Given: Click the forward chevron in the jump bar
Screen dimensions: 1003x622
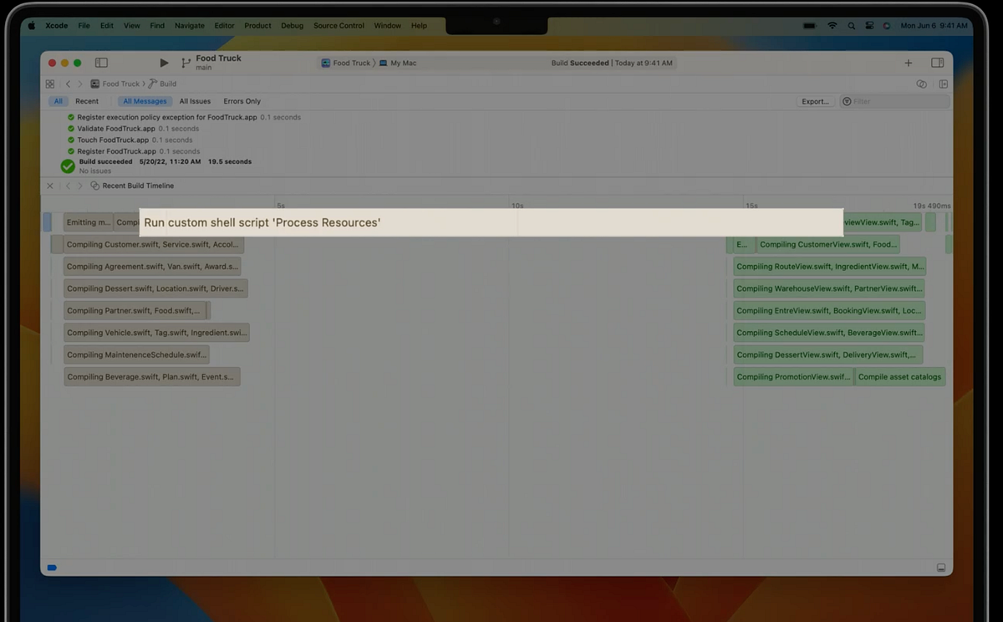Looking at the screenshot, I should [79, 84].
